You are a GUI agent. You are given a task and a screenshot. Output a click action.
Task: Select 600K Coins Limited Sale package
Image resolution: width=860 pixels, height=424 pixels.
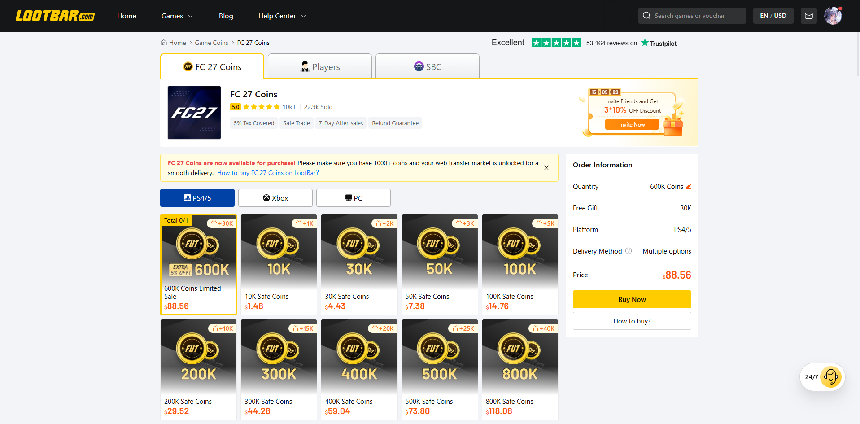point(198,265)
